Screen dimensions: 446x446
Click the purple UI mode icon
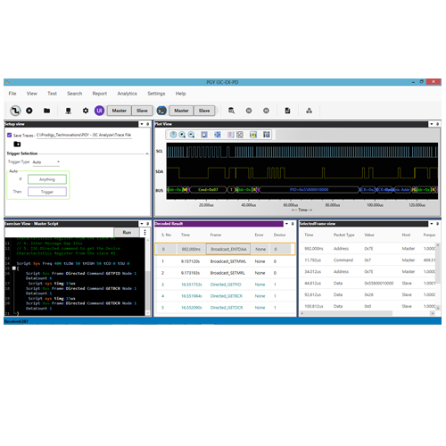click(x=99, y=111)
